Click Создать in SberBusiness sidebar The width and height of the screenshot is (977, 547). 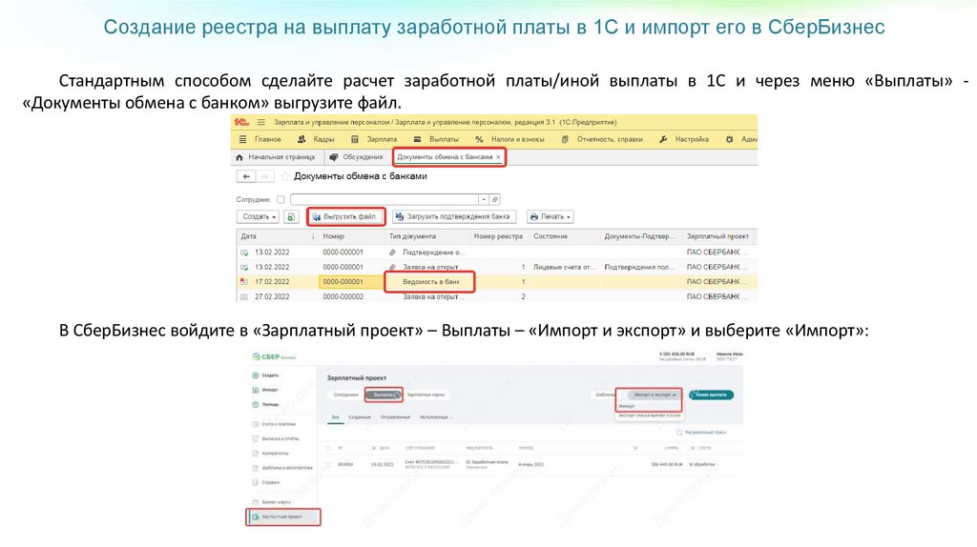coord(265,375)
